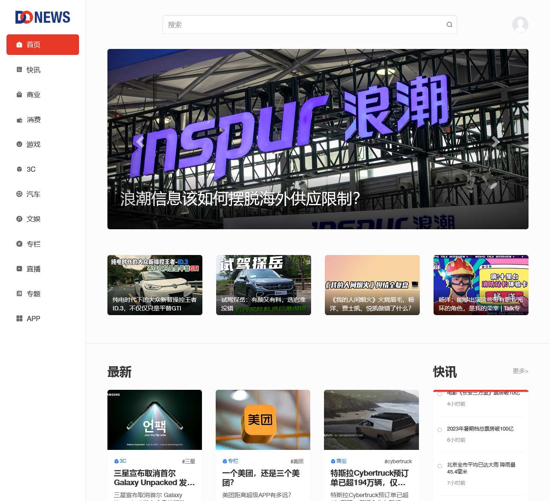This screenshot has width=550, height=501.
Task: Click the 搜索 search input field
Action: [309, 24]
